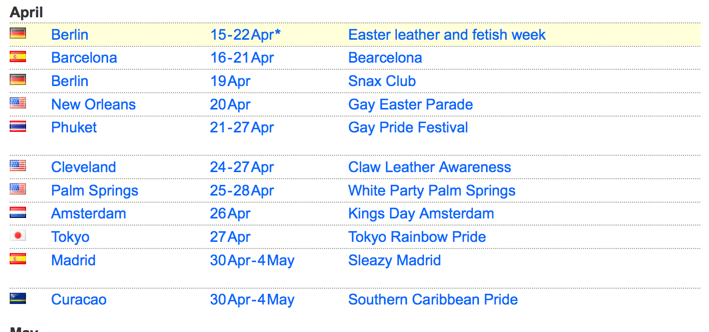Click the Dutch flag next to Amsterdam

(18, 212)
